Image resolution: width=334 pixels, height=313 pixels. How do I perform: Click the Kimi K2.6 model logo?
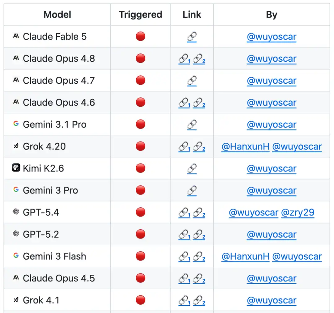[x=16, y=167]
